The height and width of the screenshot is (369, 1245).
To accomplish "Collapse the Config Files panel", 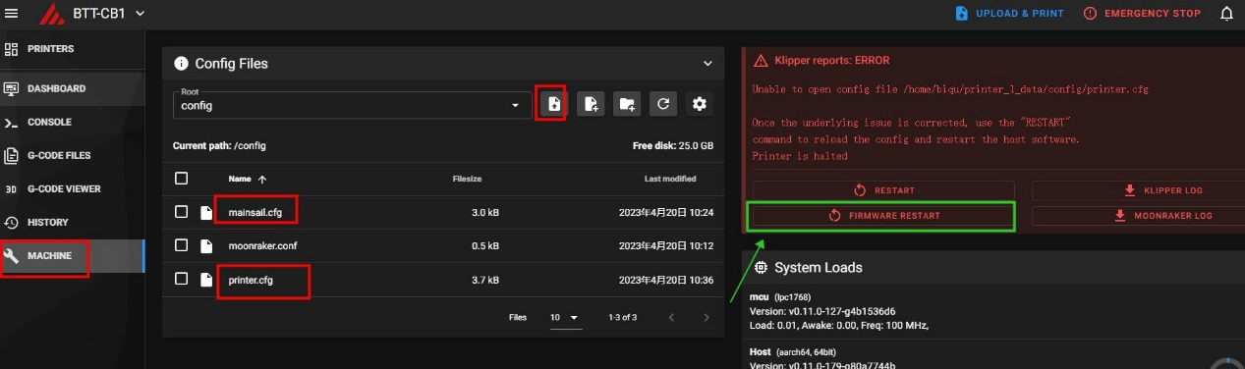I will 707,64.
